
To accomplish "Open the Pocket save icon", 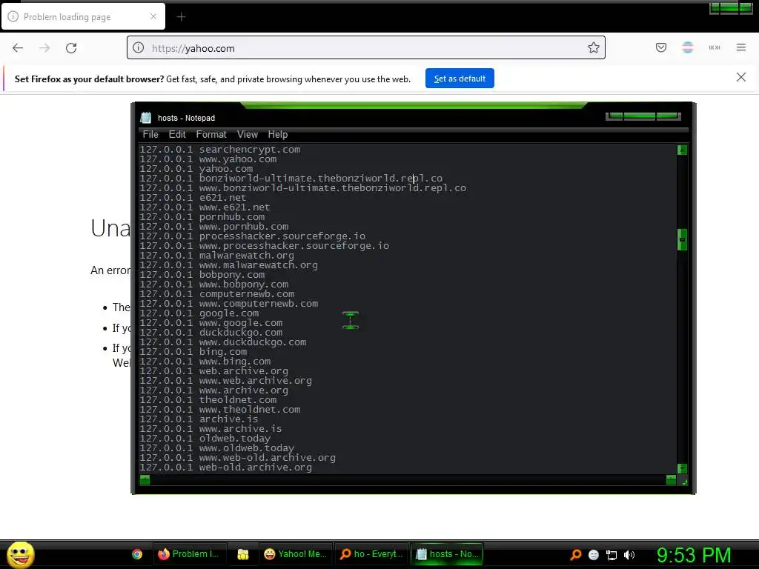I will click(661, 47).
